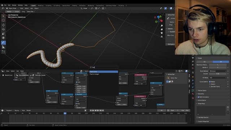Open the Select Box drag dropdown

pyautogui.click(x=31, y=12)
